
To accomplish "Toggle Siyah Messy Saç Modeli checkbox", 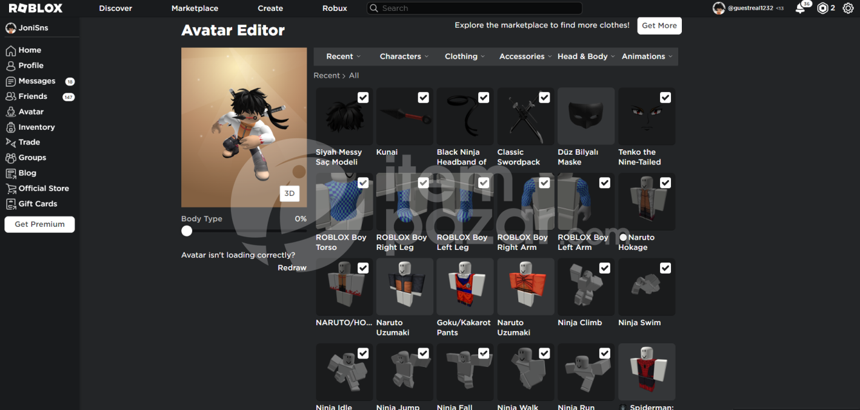I will (363, 98).
